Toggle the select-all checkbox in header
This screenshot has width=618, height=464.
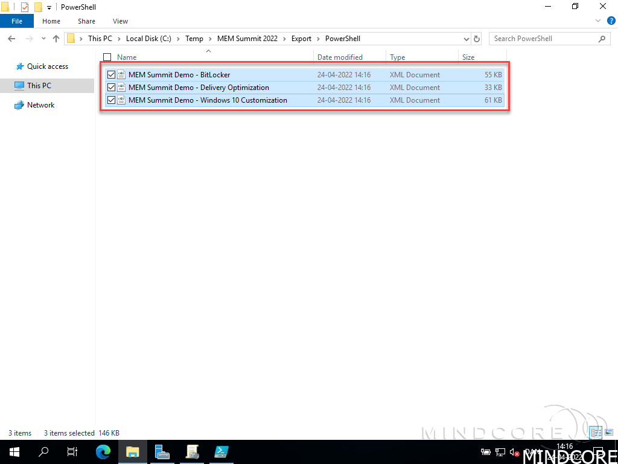click(107, 57)
